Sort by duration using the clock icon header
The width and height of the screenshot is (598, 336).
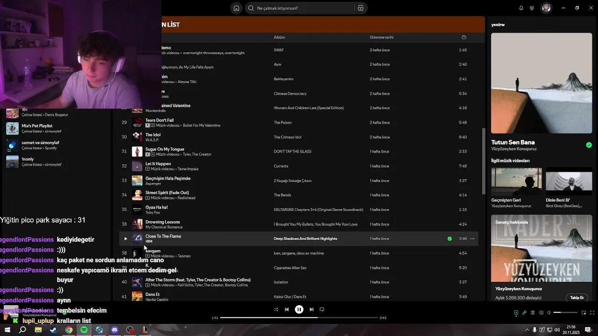tap(463, 37)
